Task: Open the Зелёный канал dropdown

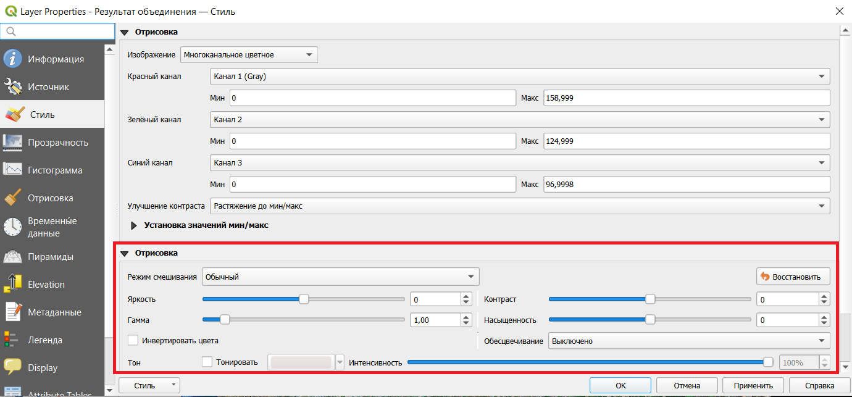Action: 520,119
